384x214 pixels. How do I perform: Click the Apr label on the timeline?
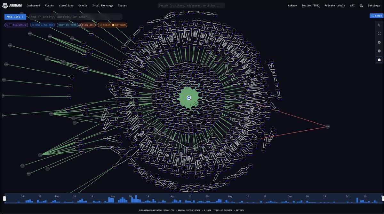(x=172, y=196)
